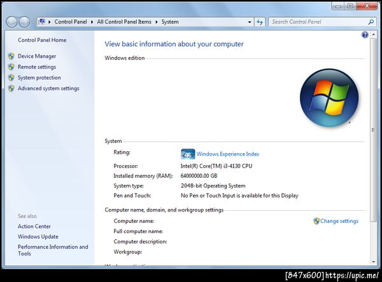Open Action Center under See also
This screenshot has width=382, height=282.
pos(34,226)
